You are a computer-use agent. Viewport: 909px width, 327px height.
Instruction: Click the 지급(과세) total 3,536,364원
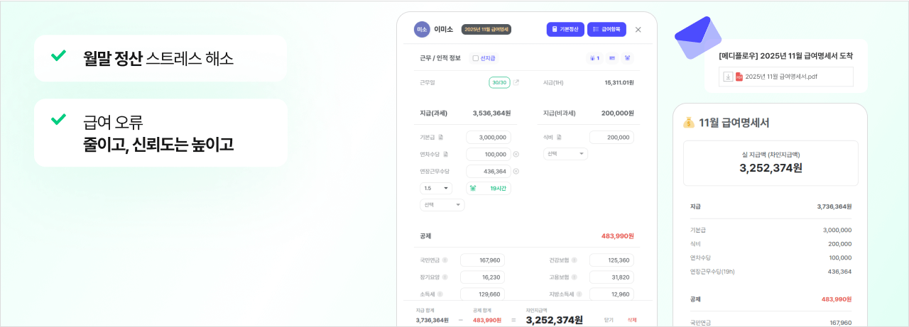(x=491, y=113)
